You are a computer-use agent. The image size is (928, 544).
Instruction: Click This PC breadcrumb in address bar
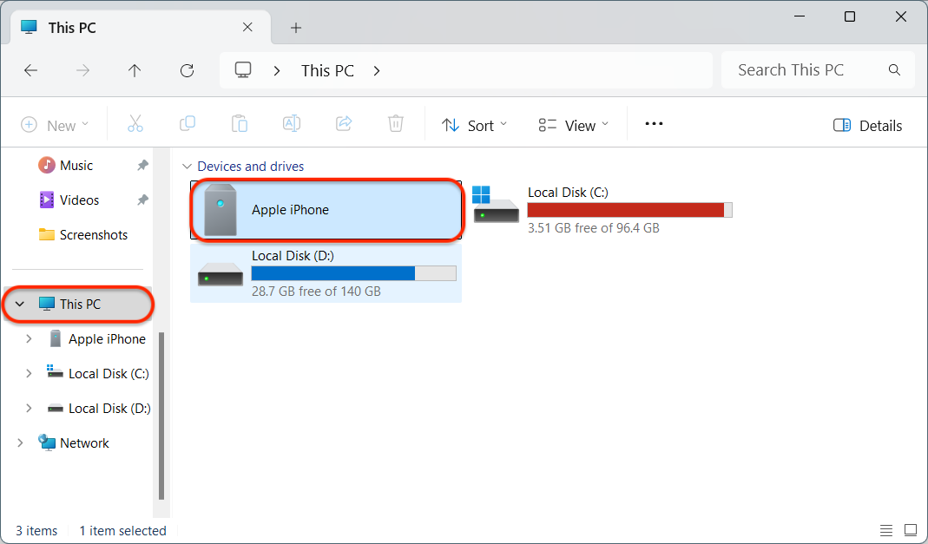(327, 71)
